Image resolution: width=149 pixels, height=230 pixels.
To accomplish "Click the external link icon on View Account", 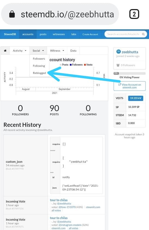I will tap(120, 85).
